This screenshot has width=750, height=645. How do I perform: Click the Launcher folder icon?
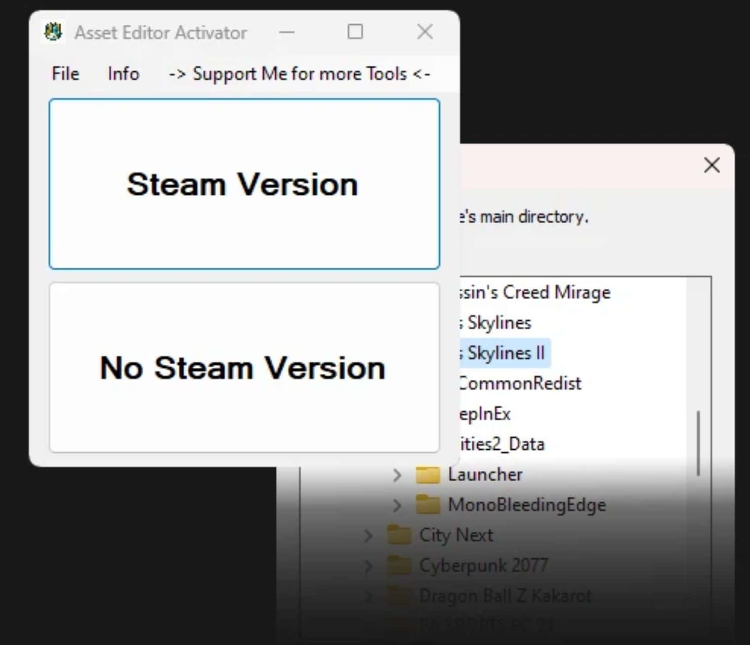(428, 475)
